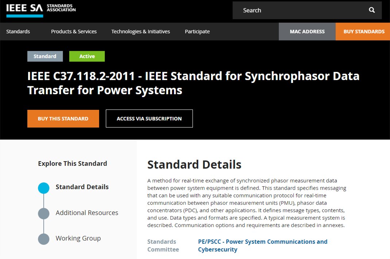
Task: Click the green Active status badge
Action: pos(87,56)
